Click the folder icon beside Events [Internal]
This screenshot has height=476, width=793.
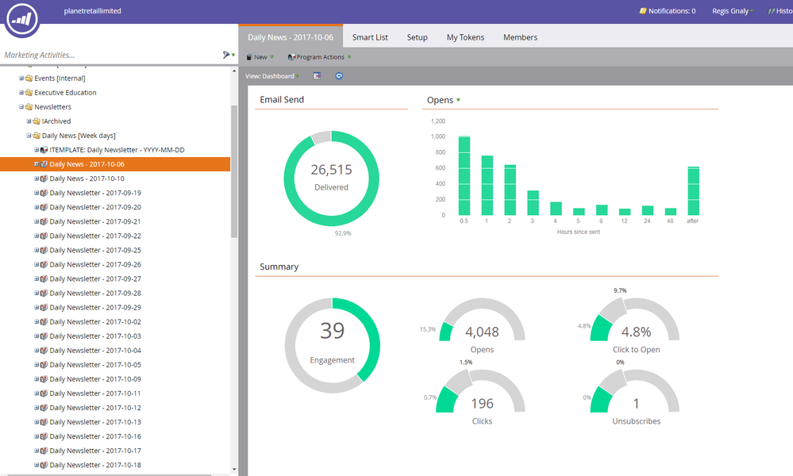pyautogui.click(x=29, y=79)
